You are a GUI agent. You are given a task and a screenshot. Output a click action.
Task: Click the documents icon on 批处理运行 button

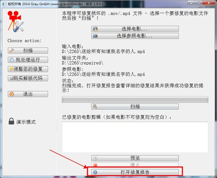[12, 60]
